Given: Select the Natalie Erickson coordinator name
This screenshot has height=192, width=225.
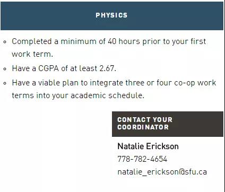Looking at the screenshot, I should coord(148,146).
